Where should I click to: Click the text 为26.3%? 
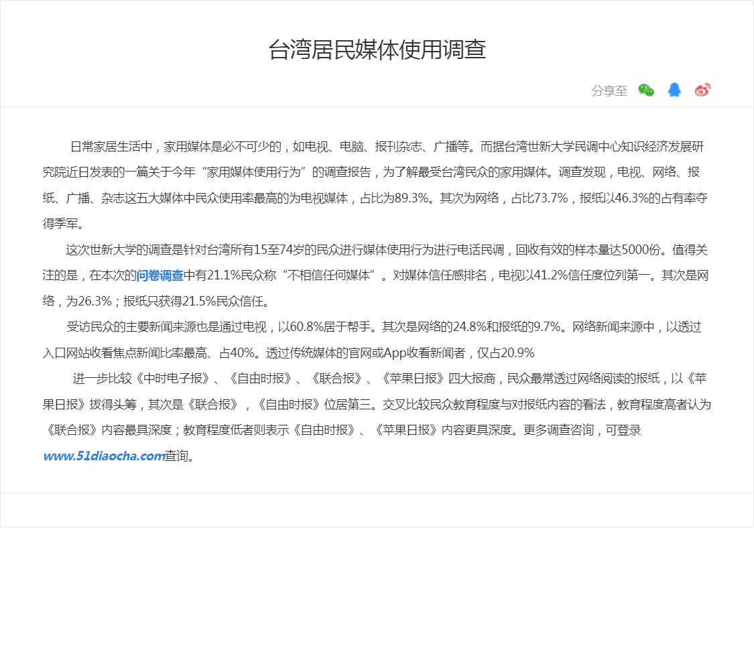(89, 301)
